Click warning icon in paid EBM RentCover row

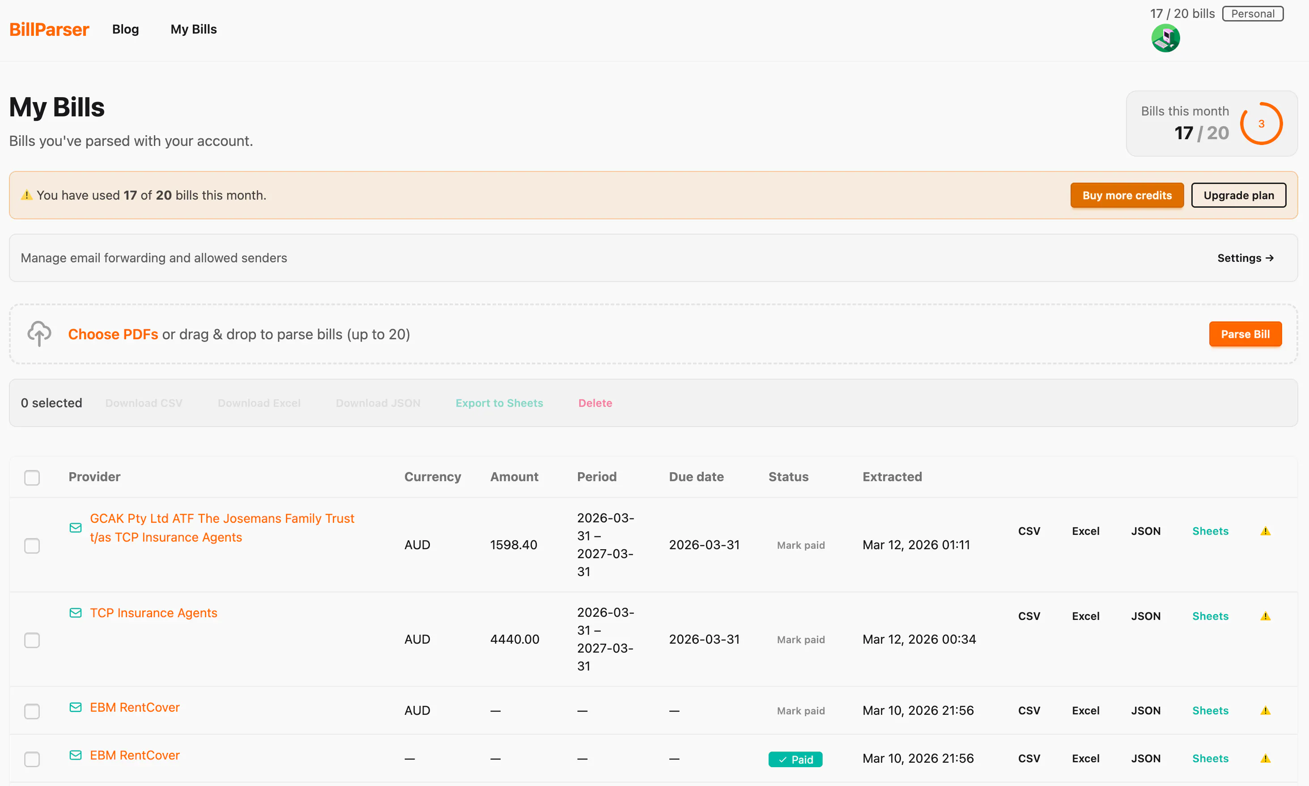coord(1265,758)
